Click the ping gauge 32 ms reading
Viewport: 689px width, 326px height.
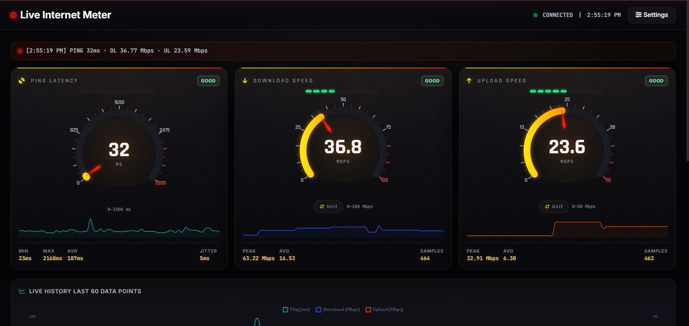pyautogui.click(x=119, y=150)
